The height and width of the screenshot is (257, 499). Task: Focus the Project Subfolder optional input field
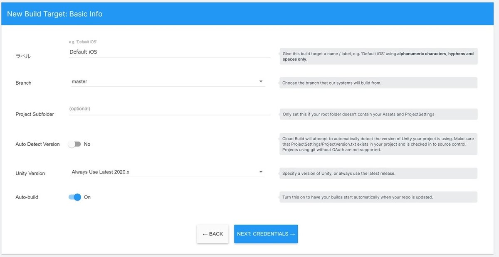170,109
